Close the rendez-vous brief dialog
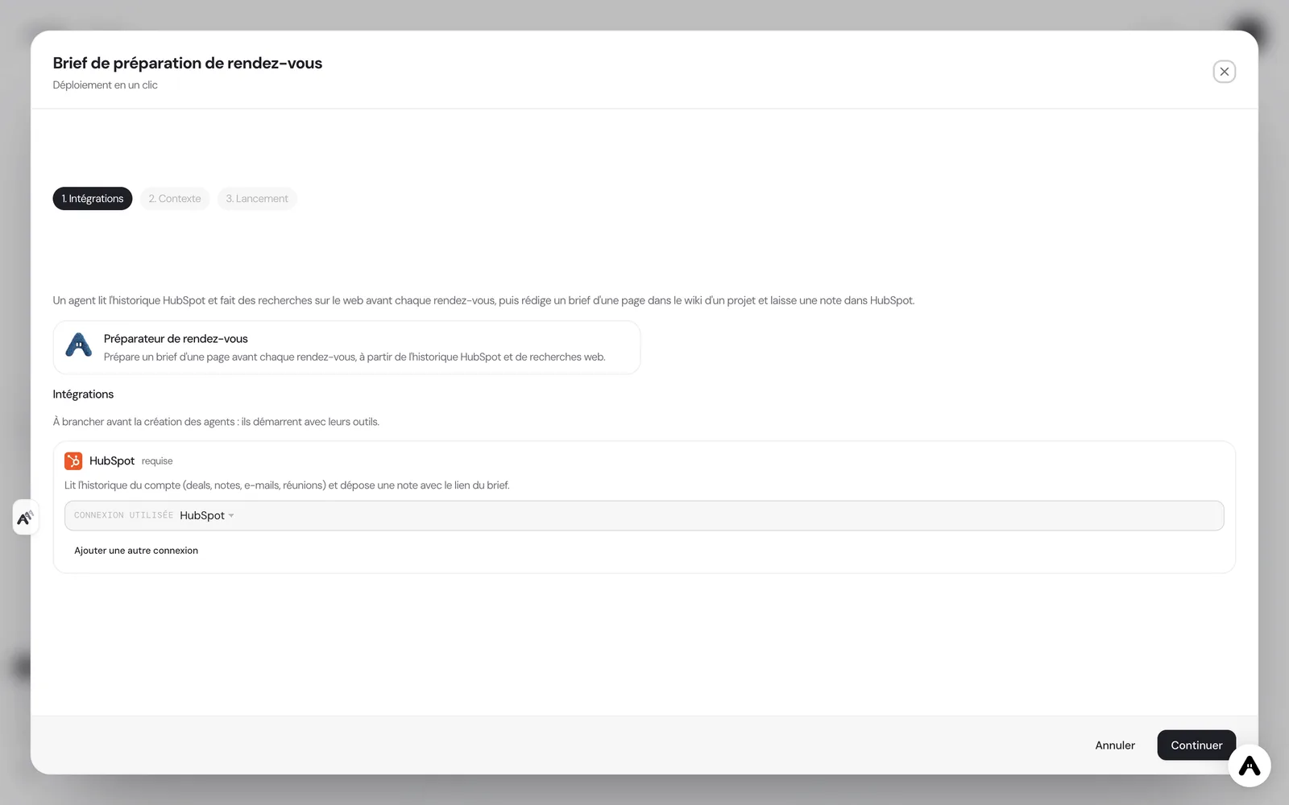Image resolution: width=1289 pixels, height=805 pixels. (1224, 72)
